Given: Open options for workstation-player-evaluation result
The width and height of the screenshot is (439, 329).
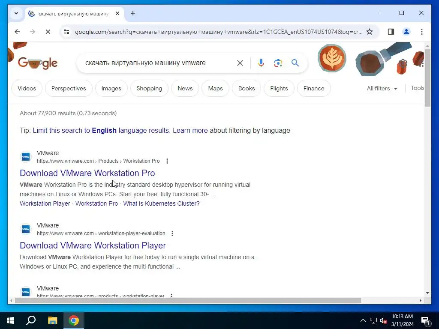Looking at the screenshot, I should [x=172, y=233].
